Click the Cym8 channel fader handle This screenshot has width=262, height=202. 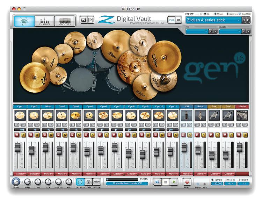(x=129, y=153)
